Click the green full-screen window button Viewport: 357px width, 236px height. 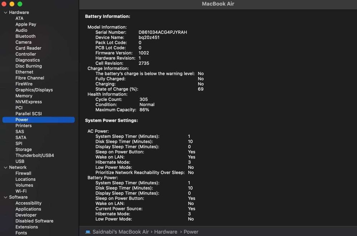tap(20, 4)
